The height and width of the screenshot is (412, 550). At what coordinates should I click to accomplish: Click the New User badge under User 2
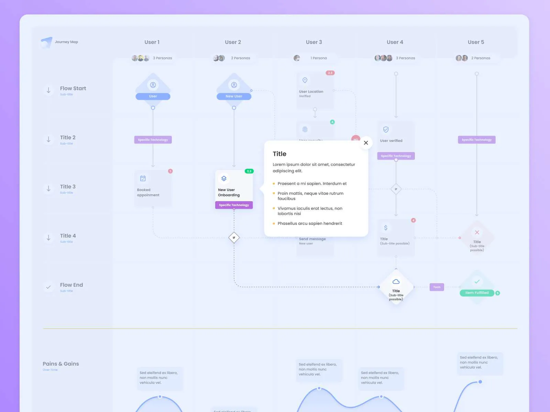click(x=234, y=96)
